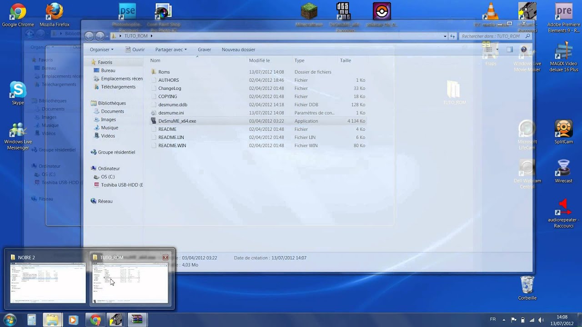The width and height of the screenshot is (582, 327).
Task: Sort by the Type column header
Action: pos(299,60)
